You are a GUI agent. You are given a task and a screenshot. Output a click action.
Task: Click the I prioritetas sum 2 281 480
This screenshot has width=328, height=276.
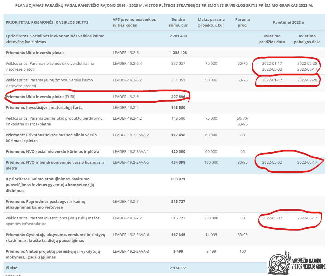click(178, 36)
